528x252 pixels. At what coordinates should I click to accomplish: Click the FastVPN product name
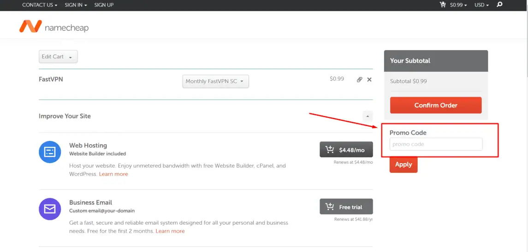click(51, 79)
